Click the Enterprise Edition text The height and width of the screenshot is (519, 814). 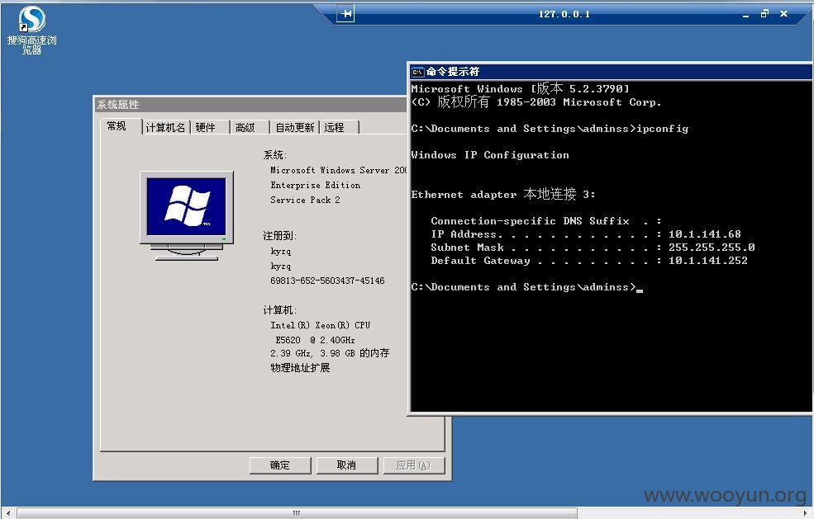point(315,185)
